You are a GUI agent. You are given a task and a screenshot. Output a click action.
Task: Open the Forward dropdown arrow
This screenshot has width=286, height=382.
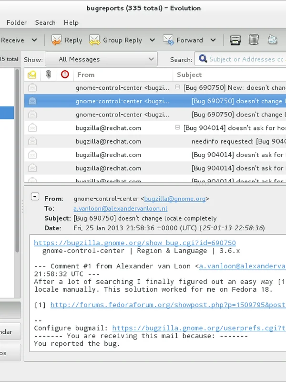tap(213, 40)
